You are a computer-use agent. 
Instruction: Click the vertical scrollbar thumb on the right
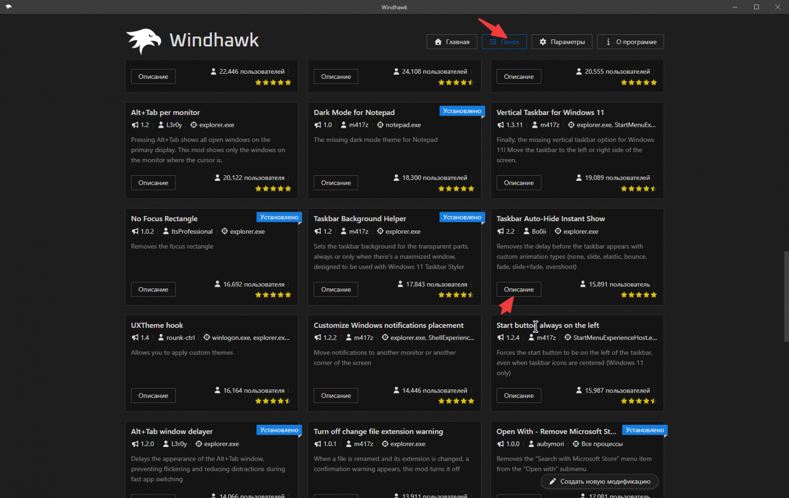786,296
